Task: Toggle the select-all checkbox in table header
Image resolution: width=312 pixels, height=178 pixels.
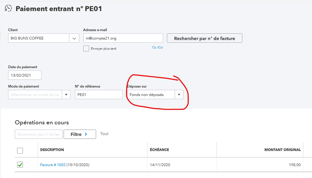Action: point(20,151)
